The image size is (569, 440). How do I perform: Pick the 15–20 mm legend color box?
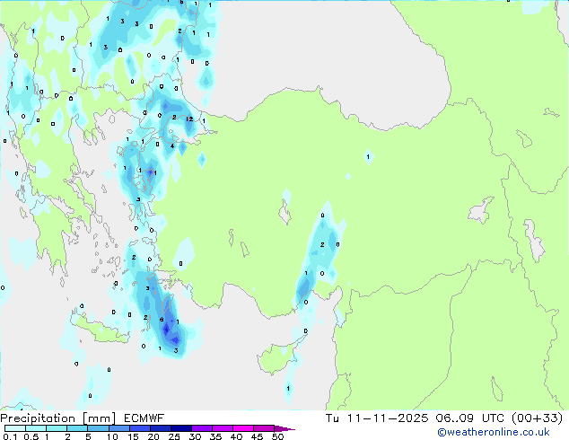pyautogui.click(x=139, y=428)
